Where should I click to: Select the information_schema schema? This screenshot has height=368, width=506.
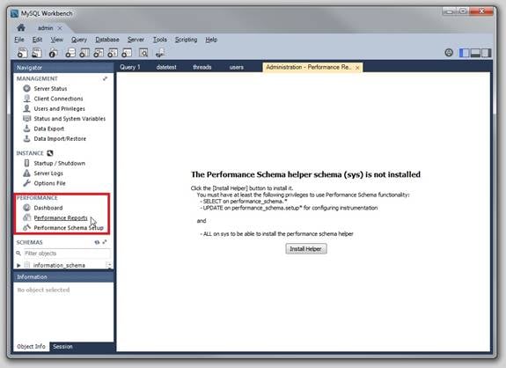pos(59,265)
